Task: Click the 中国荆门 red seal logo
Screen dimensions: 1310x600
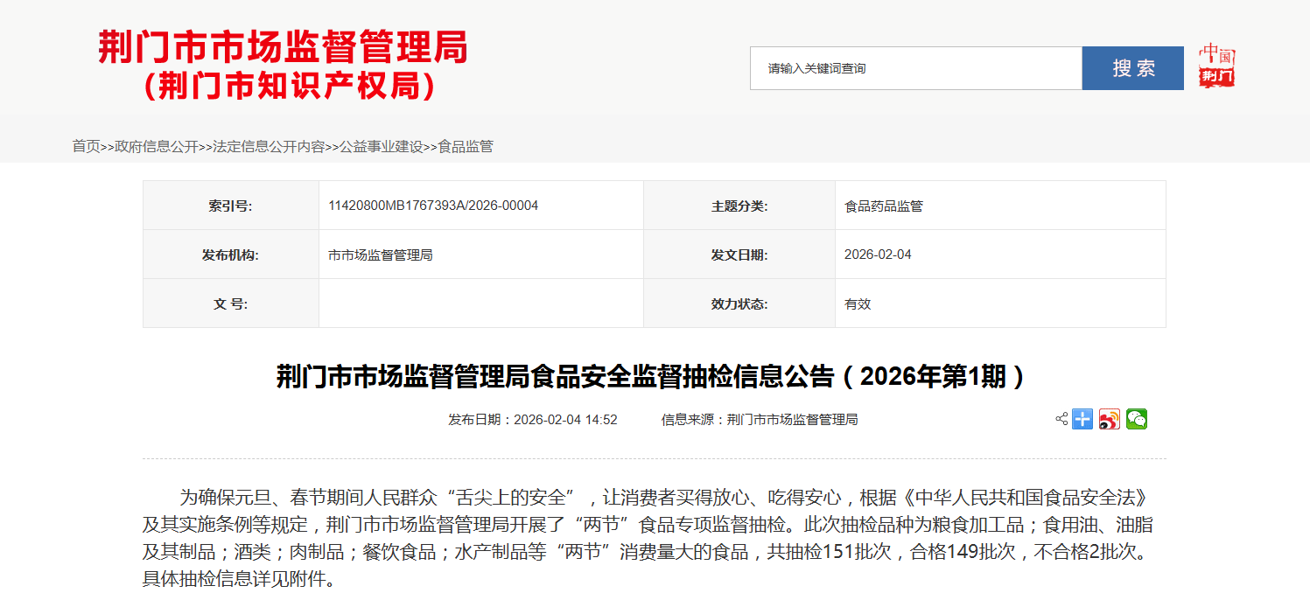Action: [1216, 66]
